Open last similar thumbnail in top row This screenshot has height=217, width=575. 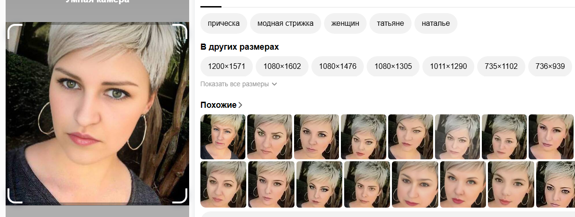tap(551, 137)
